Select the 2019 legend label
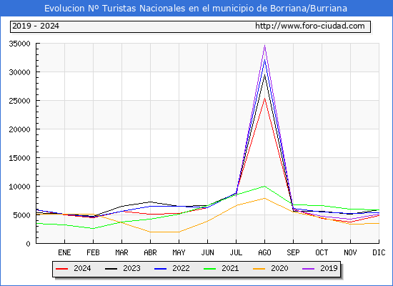Screen dimensions: 393x286 (x=329, y=268)
